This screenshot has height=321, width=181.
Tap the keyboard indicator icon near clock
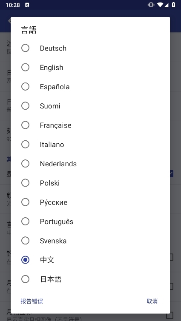point(27,5)
